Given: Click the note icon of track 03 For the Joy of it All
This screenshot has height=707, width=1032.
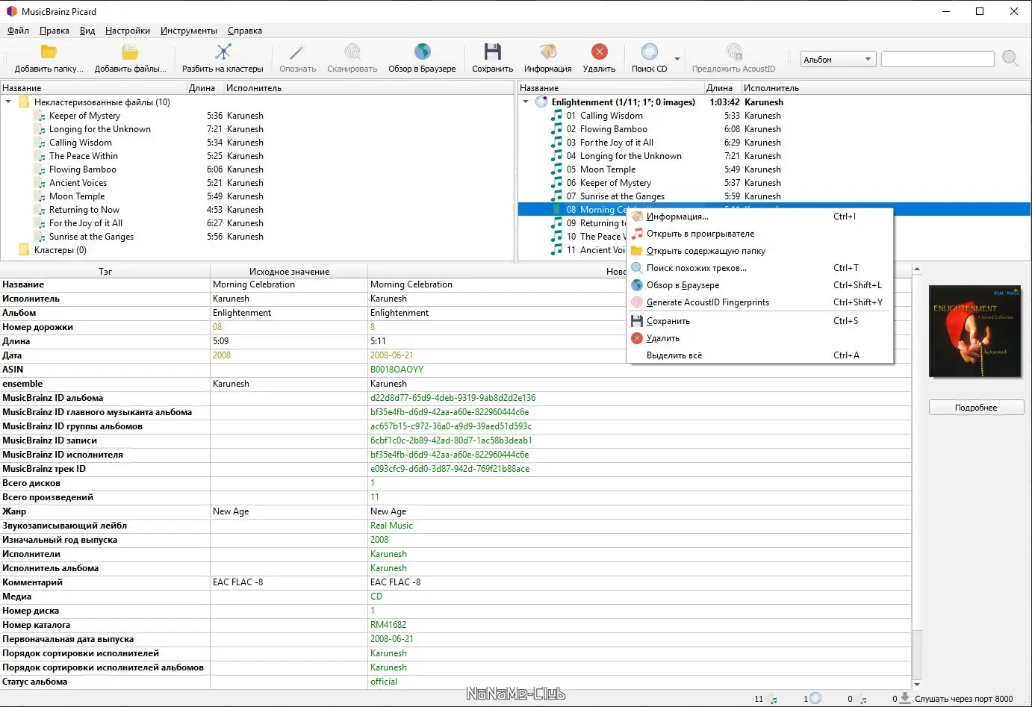Looking at the screenshot, I should (x=556, y=143).
